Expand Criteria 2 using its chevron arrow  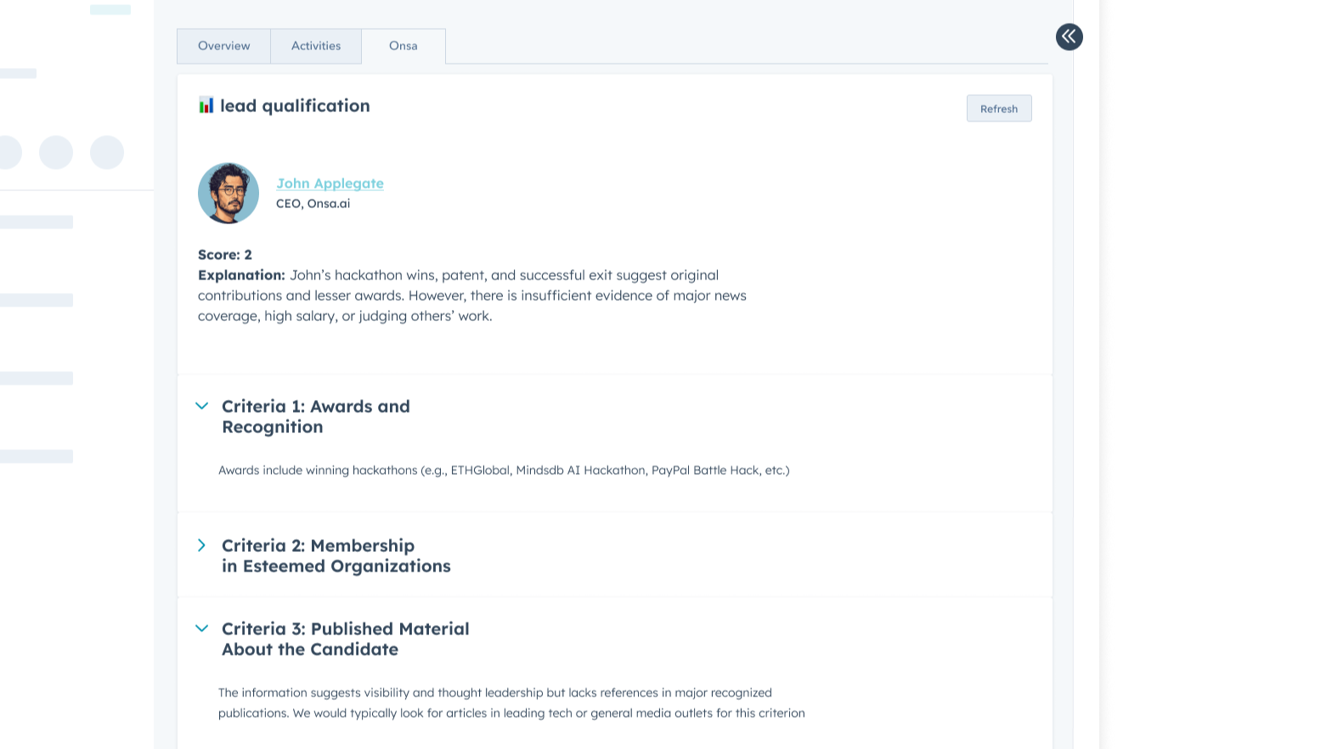202,545
